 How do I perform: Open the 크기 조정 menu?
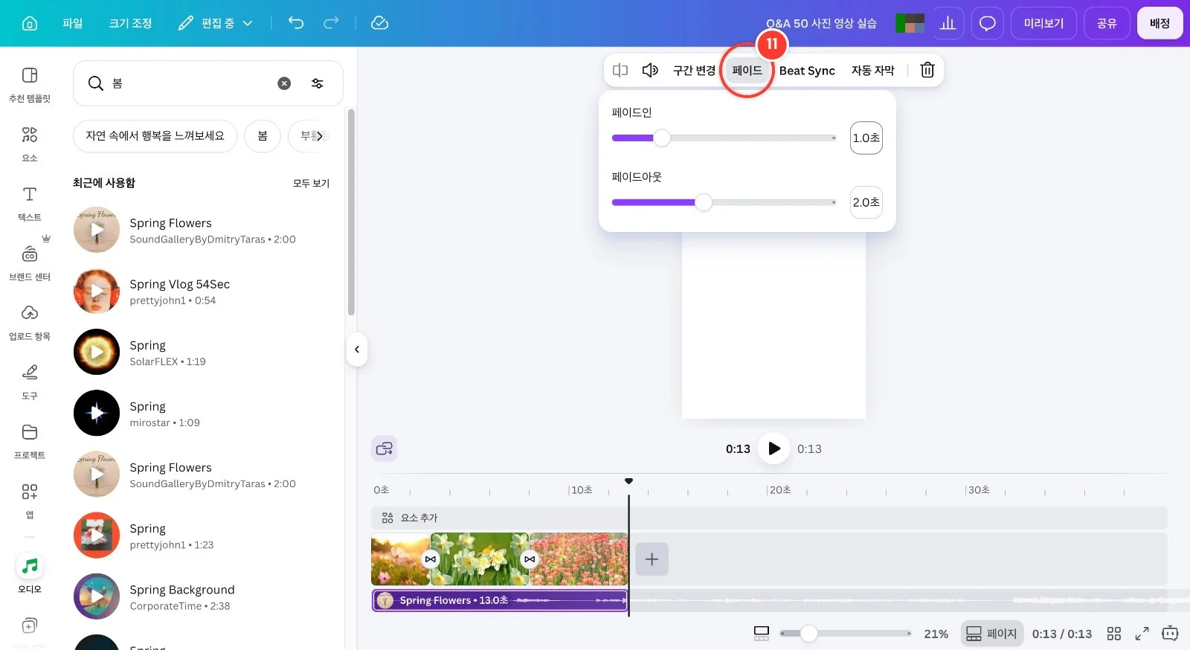click(130, 23)
